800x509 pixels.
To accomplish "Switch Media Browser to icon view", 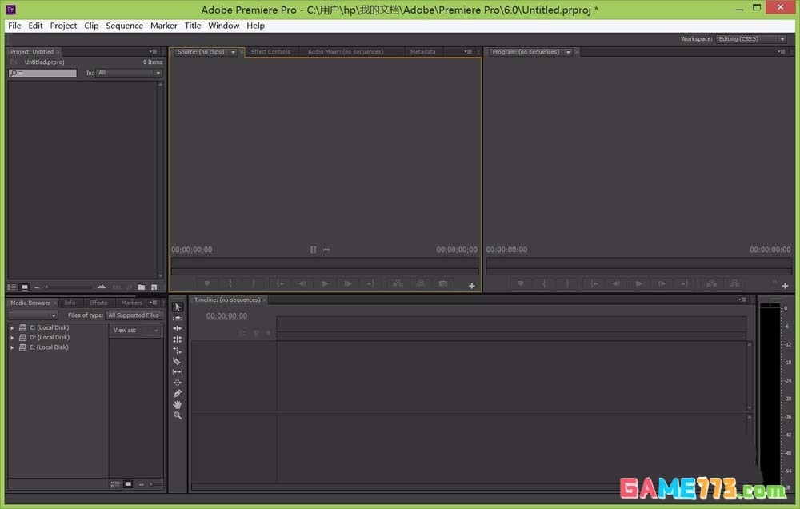I will coord(128,484).
